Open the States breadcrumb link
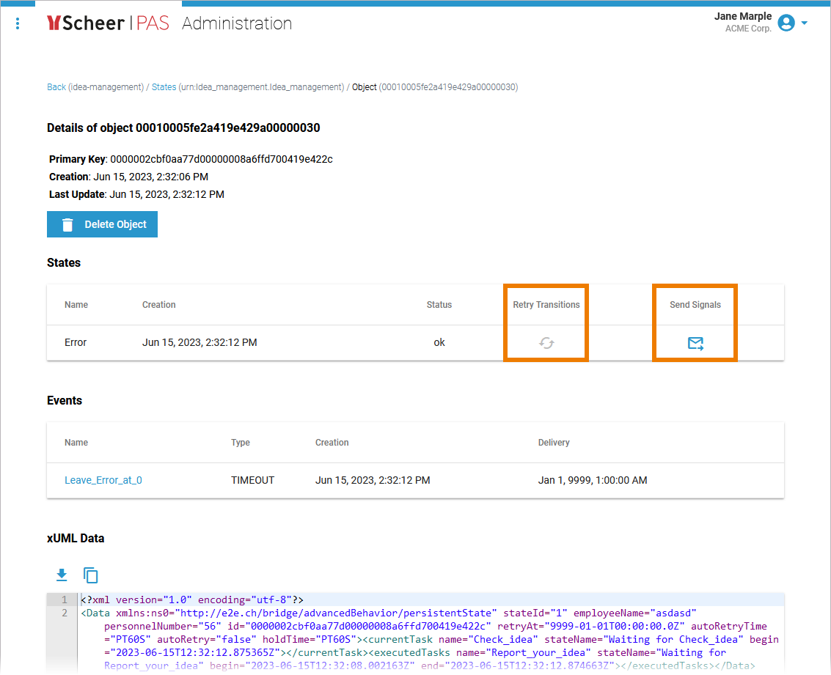Screen dimensions: 831x675 [x=164, y=87]
